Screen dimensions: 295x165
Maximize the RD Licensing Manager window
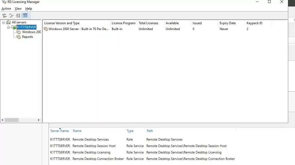pyautogui.click(x=269, y=2)
